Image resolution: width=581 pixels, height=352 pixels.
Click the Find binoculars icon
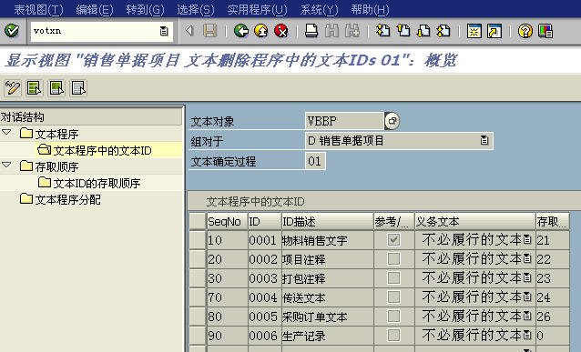tap(331, 31)
